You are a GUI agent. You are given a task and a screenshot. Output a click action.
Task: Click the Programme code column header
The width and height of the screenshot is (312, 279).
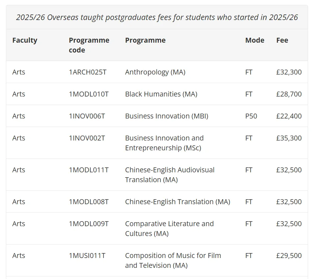pos(89,45)
